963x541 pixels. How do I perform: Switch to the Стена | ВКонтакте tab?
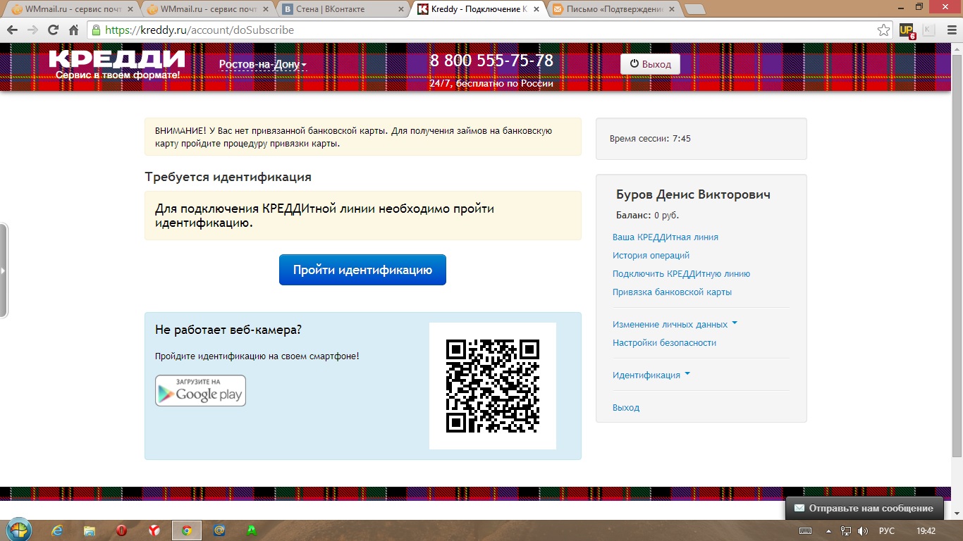[x=341, y=9]
